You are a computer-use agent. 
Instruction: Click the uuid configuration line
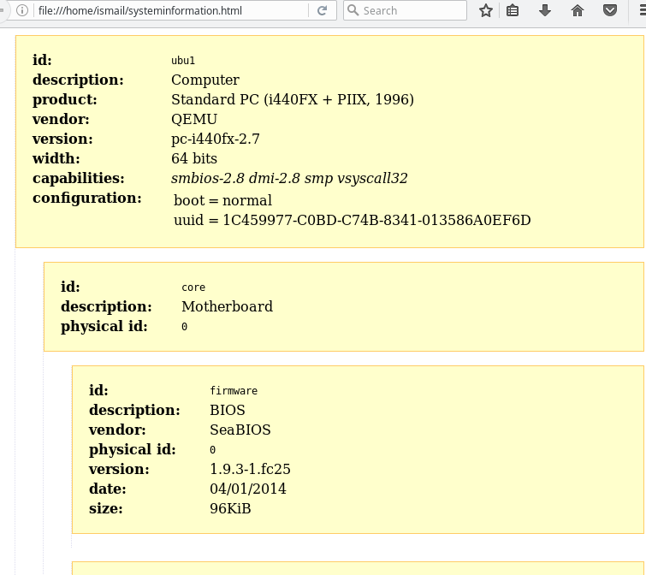pyautogui.click(x=353, y=221)
